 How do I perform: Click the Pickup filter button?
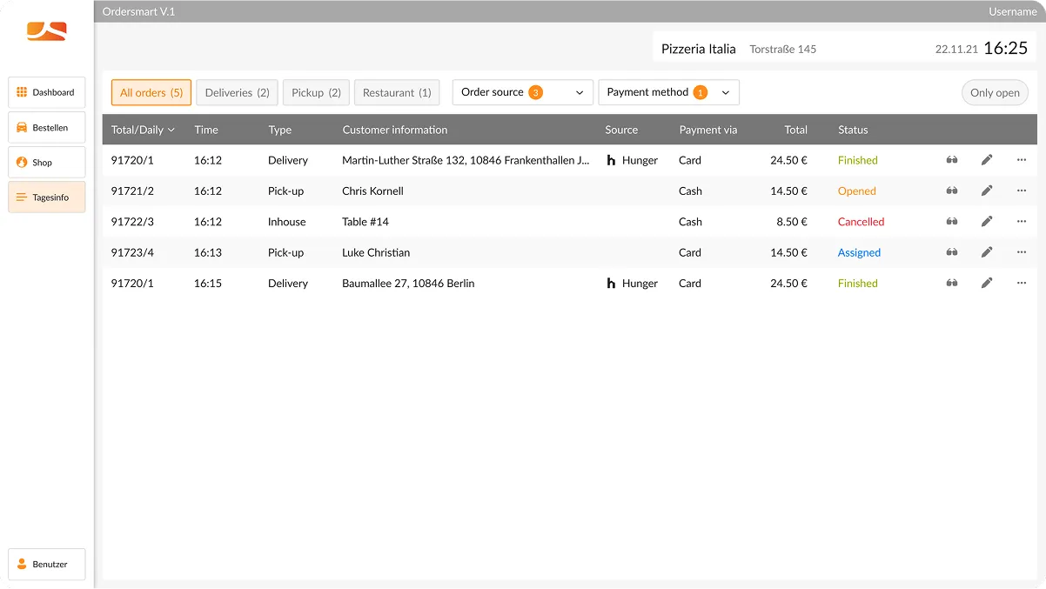coord(316,92)
